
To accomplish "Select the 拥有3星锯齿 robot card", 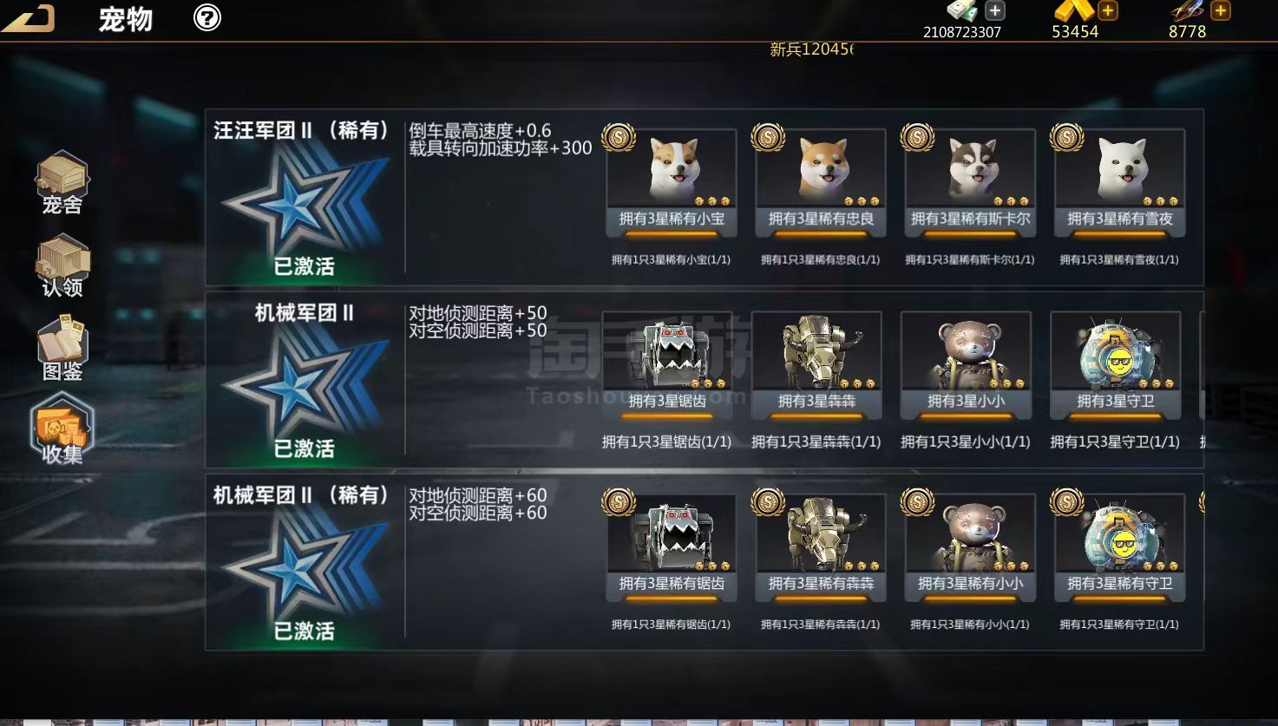I will [667, 365].
